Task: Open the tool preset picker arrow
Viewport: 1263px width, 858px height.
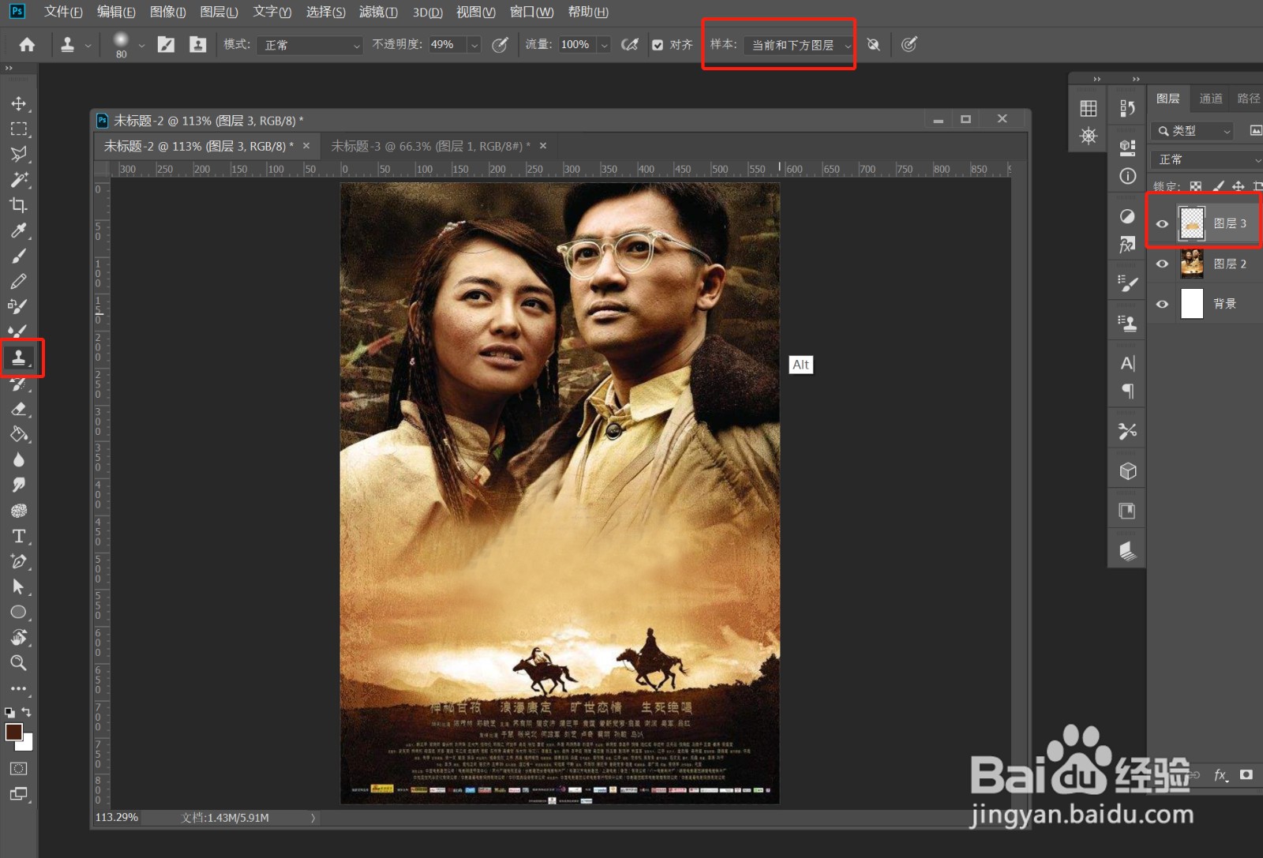Action: (x=88, y=45)
